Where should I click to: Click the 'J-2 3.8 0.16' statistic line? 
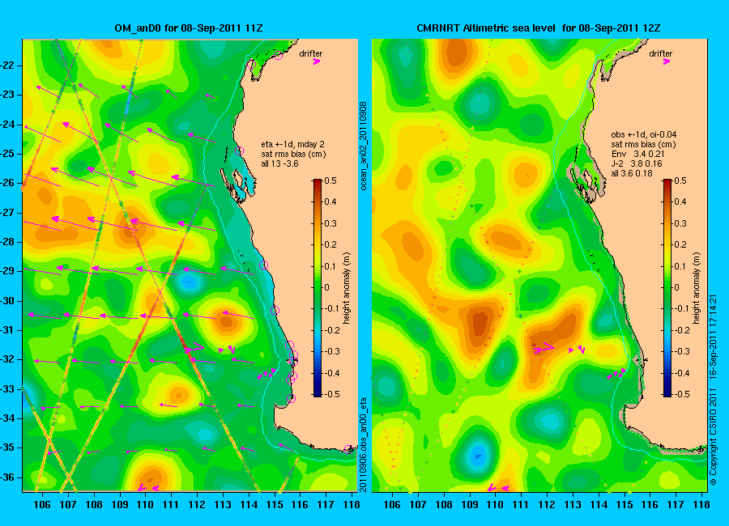637,163
